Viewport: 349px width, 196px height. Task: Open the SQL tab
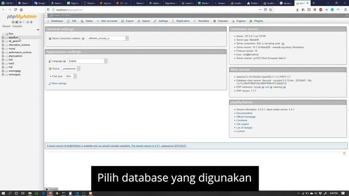coord(72,21)
